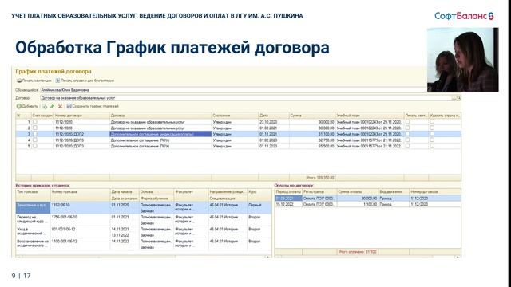Tick Печать квит. checkbox for 23.10.2020 row

(x=407, y=122)
